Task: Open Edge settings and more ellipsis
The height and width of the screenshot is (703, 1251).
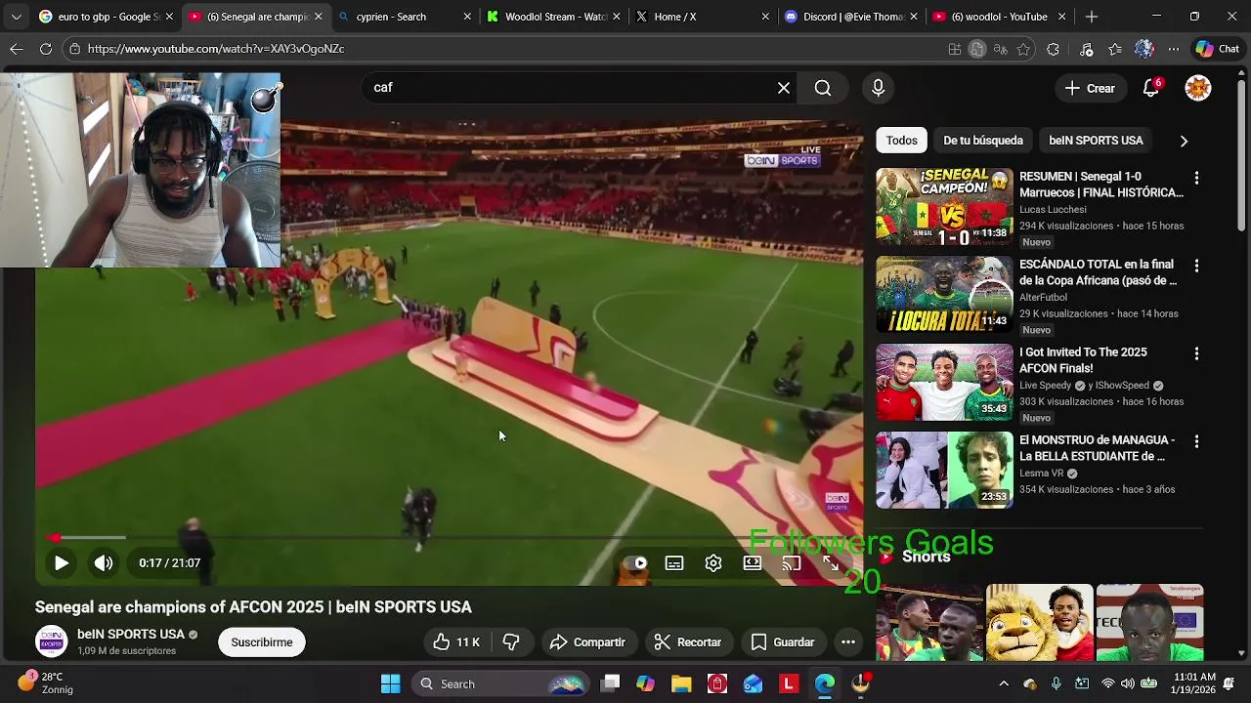Action: point(1174,49)
